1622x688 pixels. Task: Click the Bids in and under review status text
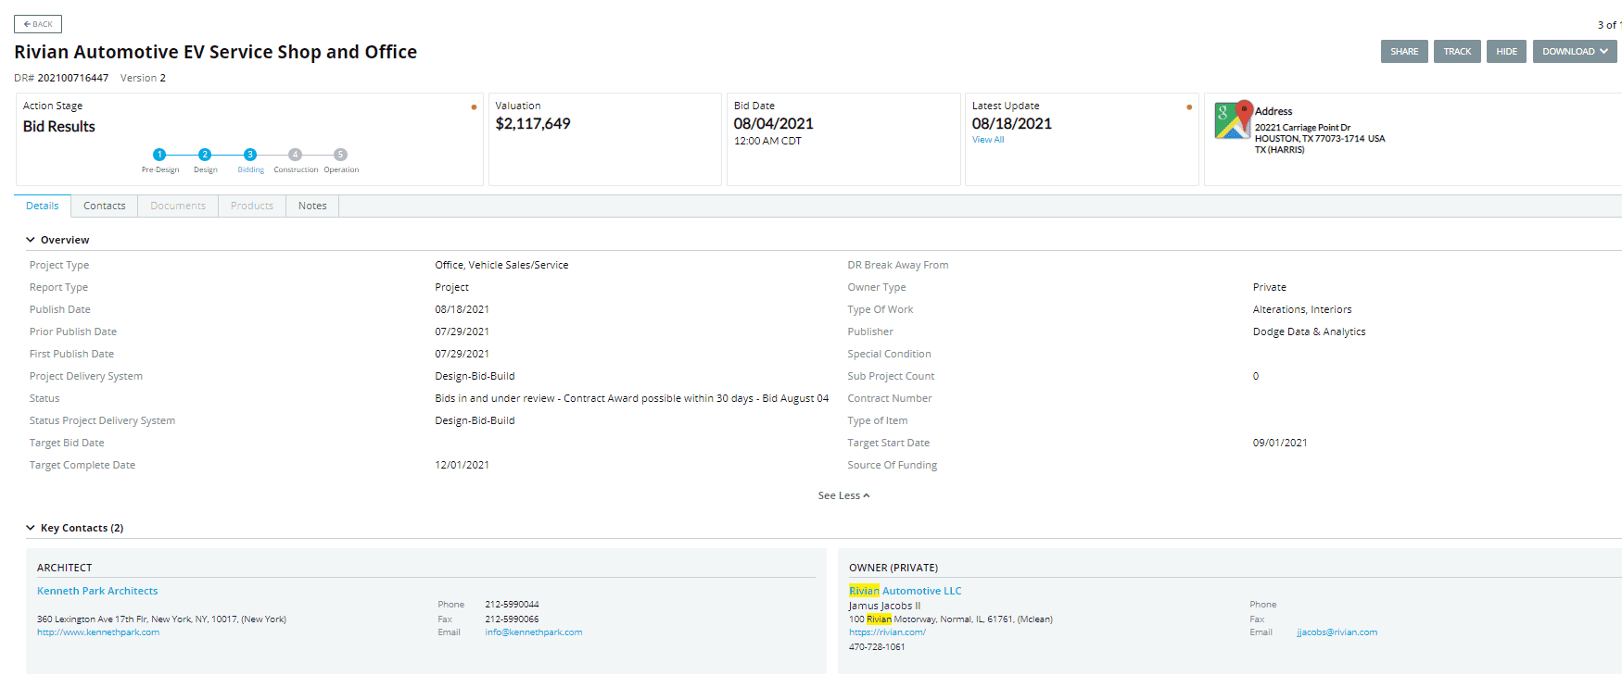[632, 398]
